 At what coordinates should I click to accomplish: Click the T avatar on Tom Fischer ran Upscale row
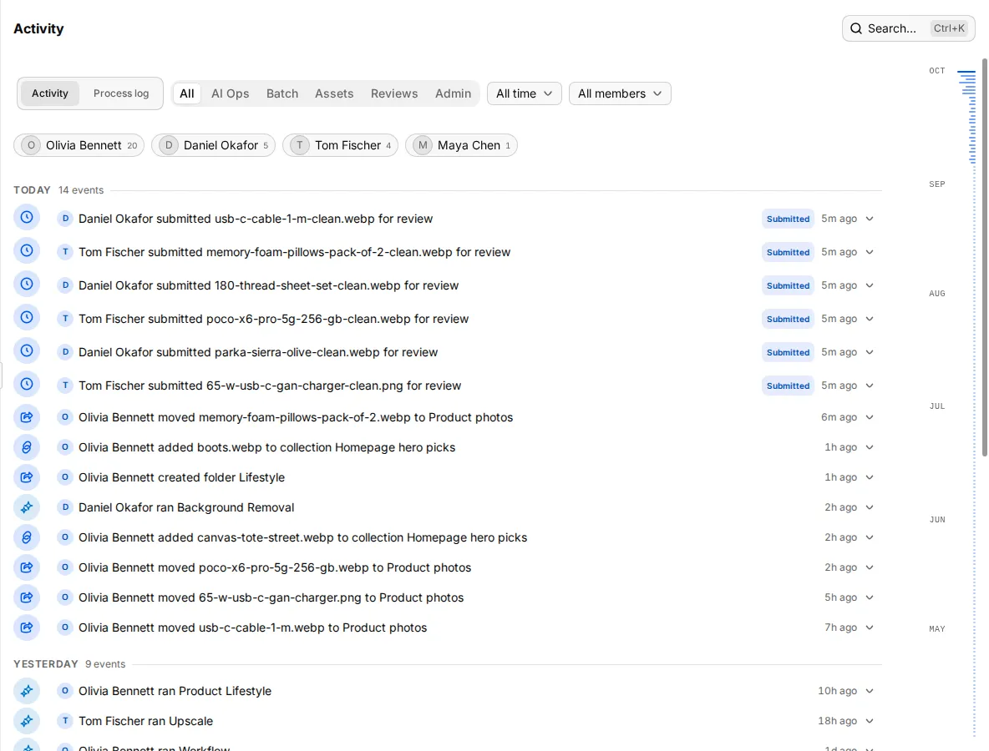(x=65, y=721)
